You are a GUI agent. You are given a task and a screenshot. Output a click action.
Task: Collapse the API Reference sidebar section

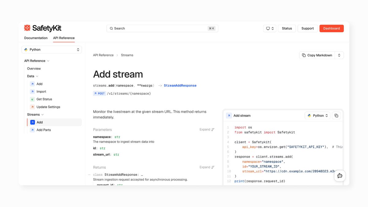click(48, 61)
